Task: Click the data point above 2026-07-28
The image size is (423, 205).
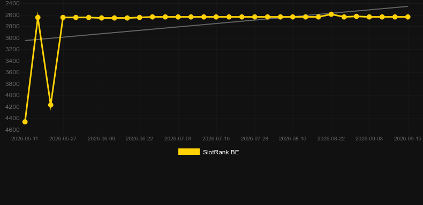Action: (254, 17)
